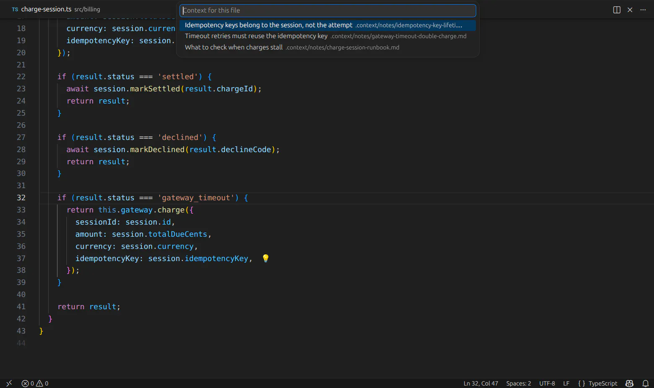This screenshot has width=654, height=388.
Task: Click 'gateway_timeout' string on line 32
Action: point(196,198)
